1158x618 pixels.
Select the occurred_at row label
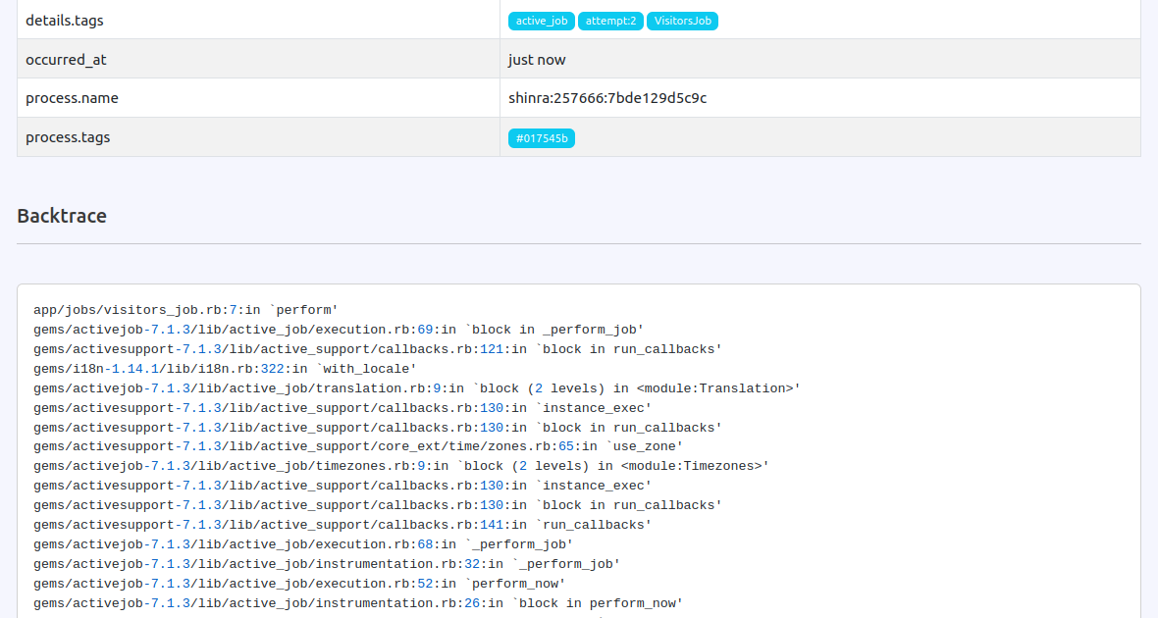[x=66, y=60]
